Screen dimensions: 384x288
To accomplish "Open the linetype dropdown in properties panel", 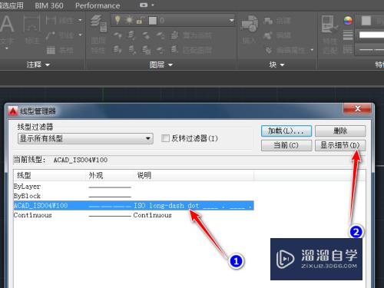I will 369,49.
